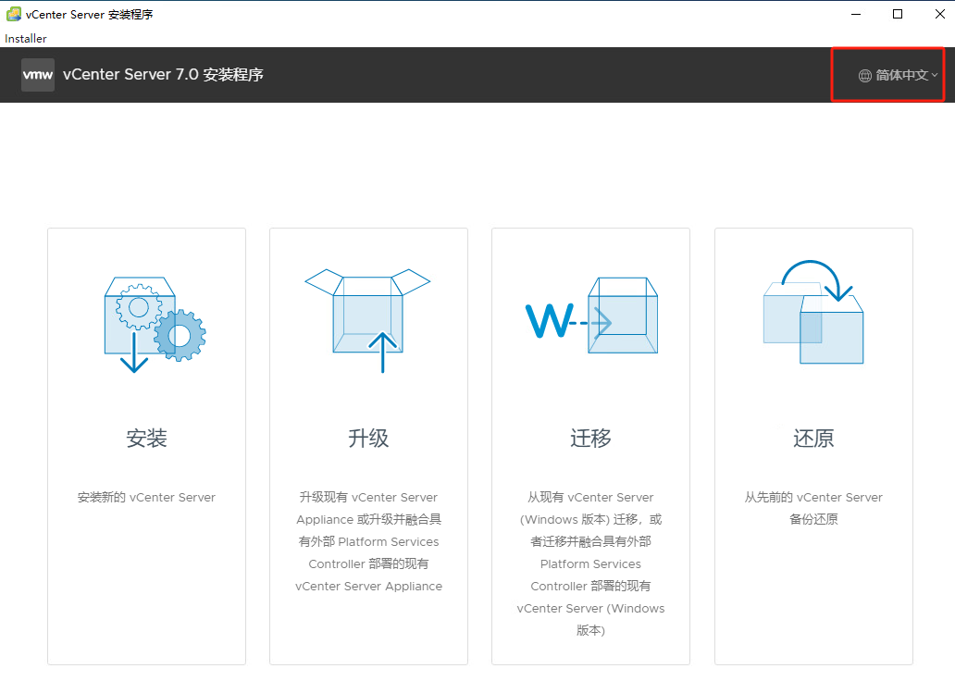Screen dimensions: 955x681
Task: Click the 升级现有 vCenter Server Appliance description
Action: [x=368, y=541]
